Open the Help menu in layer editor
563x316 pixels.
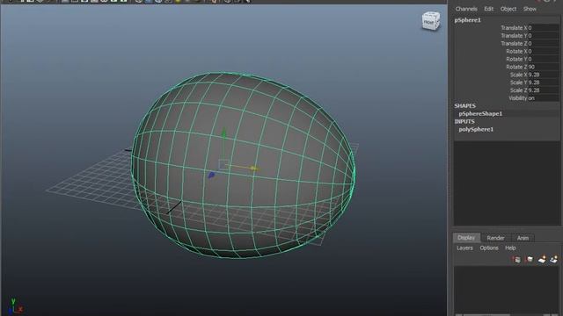click(x=510, y=248)
